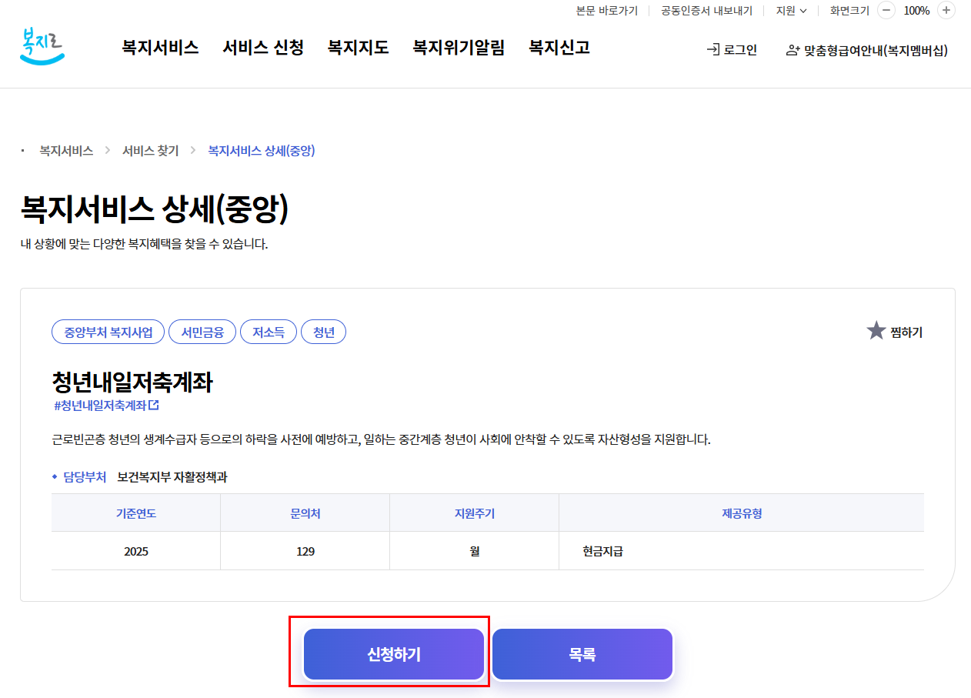The height and width of the screenshot is (698, 971).
Task: Click the 월 table cell
Action: pos(475,552)
